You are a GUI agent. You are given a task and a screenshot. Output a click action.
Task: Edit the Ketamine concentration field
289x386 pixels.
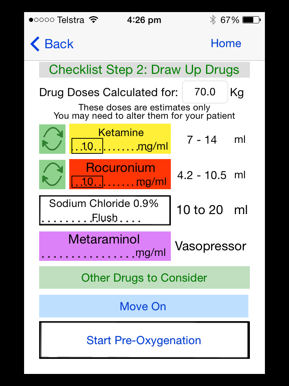(x=87, y=146)
